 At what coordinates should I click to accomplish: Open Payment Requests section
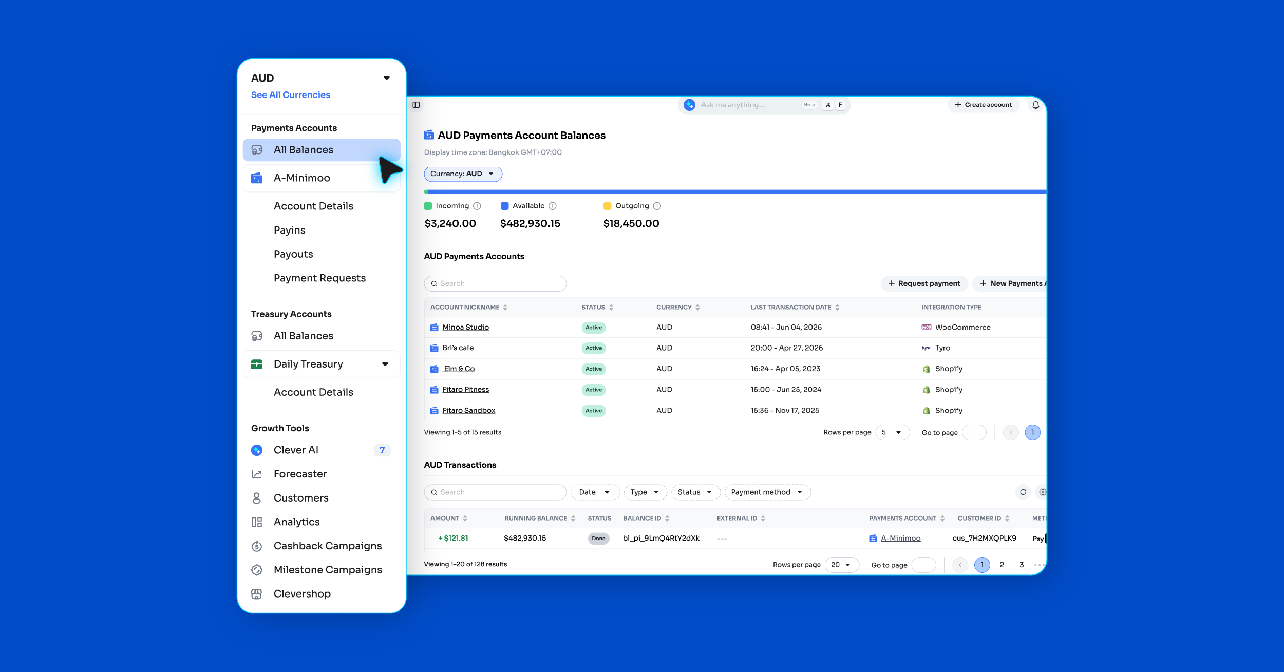[x=319, y=278]
